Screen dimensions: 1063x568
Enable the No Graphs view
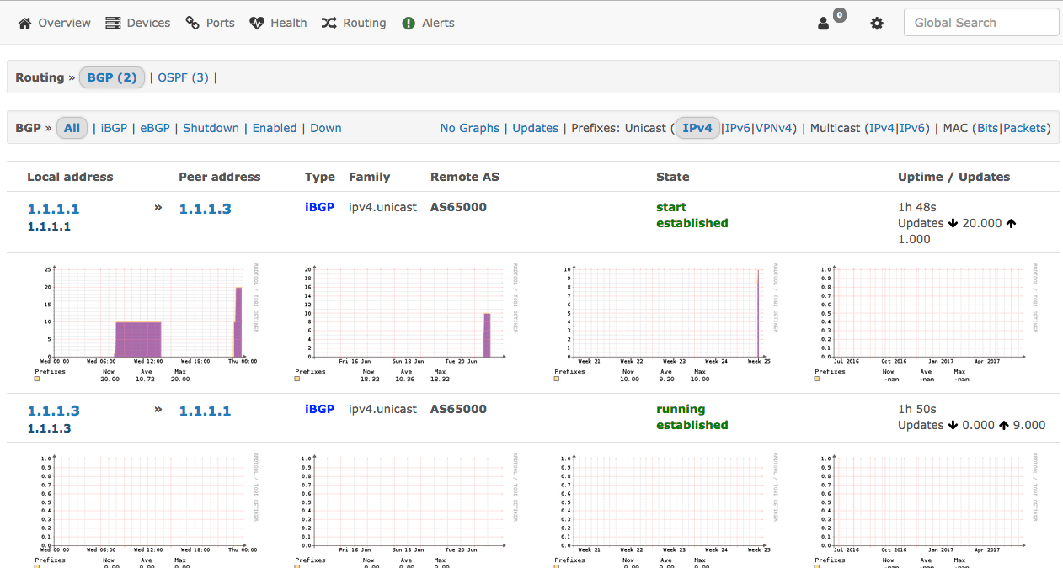(x=469, y=127)
